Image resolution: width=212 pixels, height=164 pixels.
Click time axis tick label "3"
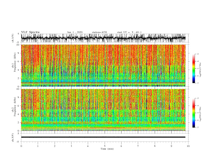pos(71,146)
